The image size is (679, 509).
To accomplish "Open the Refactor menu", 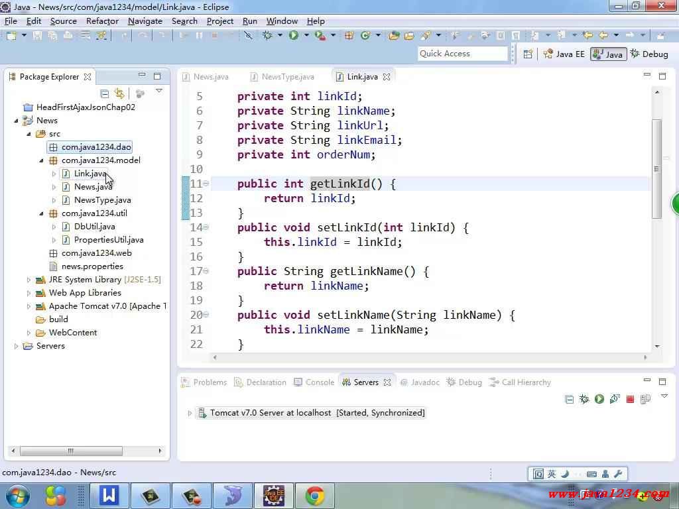I will point(102,21).
